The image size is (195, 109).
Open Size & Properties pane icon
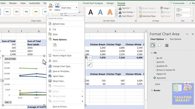point(167,45)
